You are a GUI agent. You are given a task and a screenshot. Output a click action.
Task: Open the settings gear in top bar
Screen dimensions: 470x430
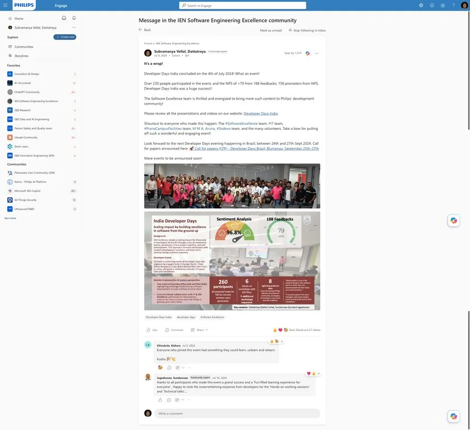[x=443, y=5]
